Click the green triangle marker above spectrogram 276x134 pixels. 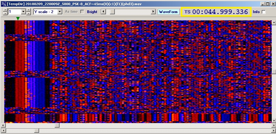coord(18,19)
